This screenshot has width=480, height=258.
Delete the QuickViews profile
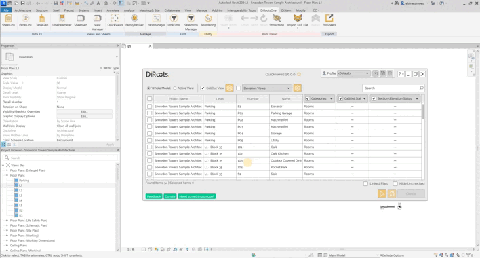click(390, 73)
